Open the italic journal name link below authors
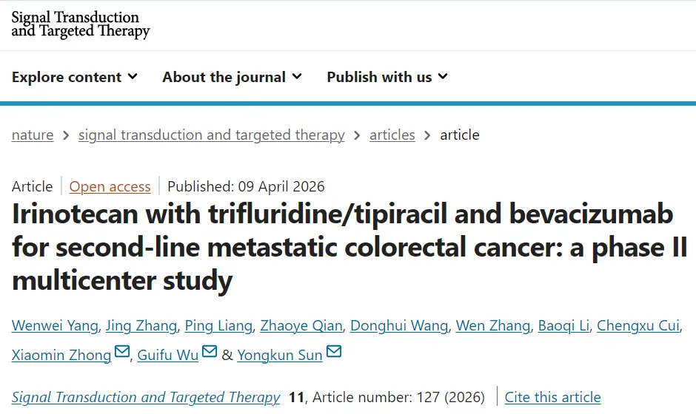This screenshot has height=414, width=696. [146, 397]
